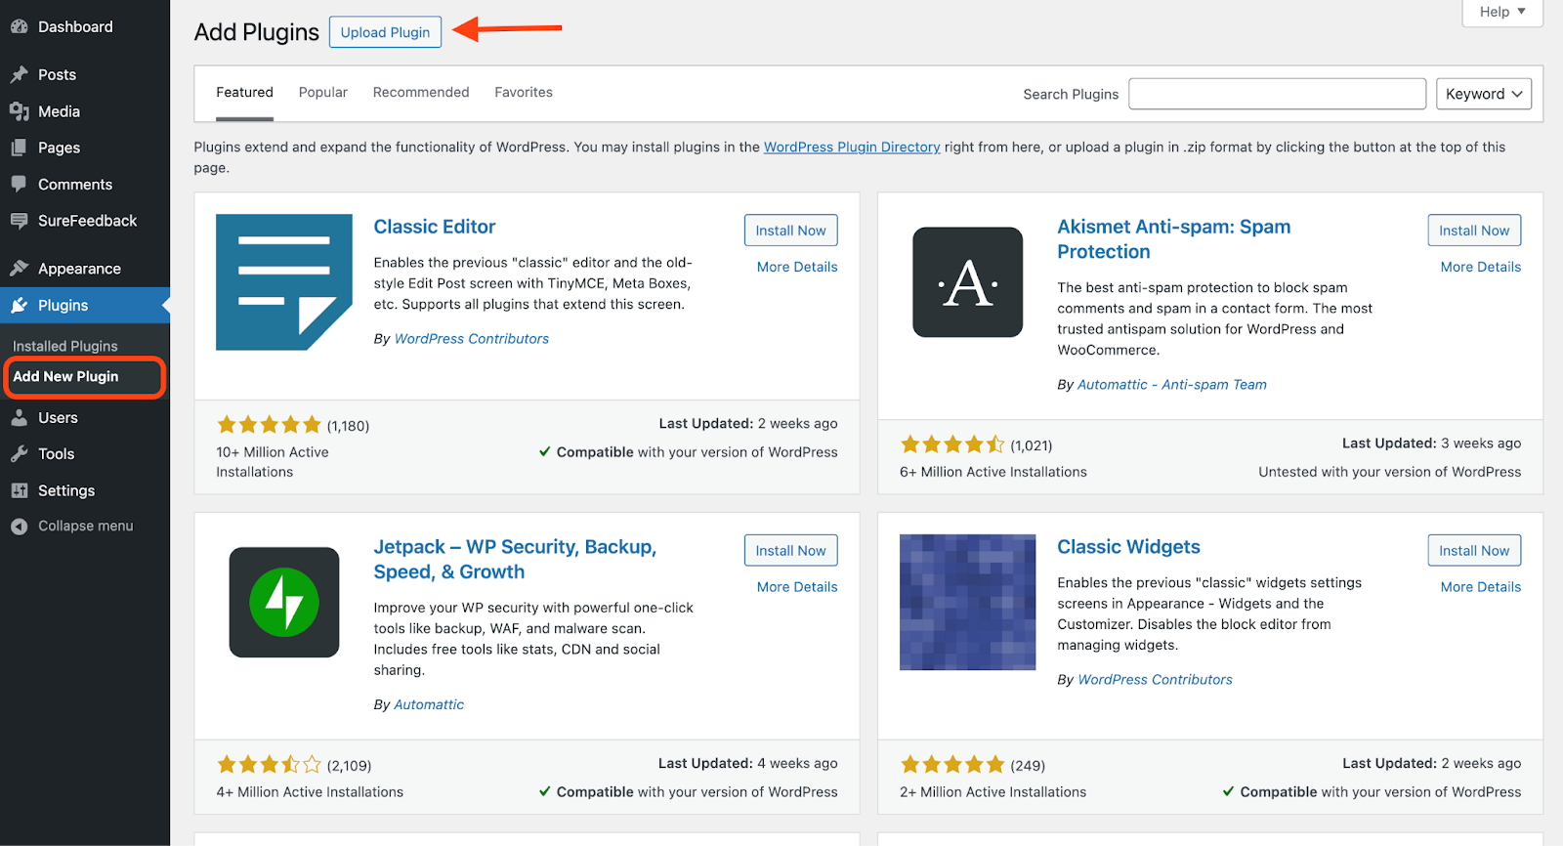
Task: Go to the Posts menu
Action: pyautogui.click(x=85, y=74)
